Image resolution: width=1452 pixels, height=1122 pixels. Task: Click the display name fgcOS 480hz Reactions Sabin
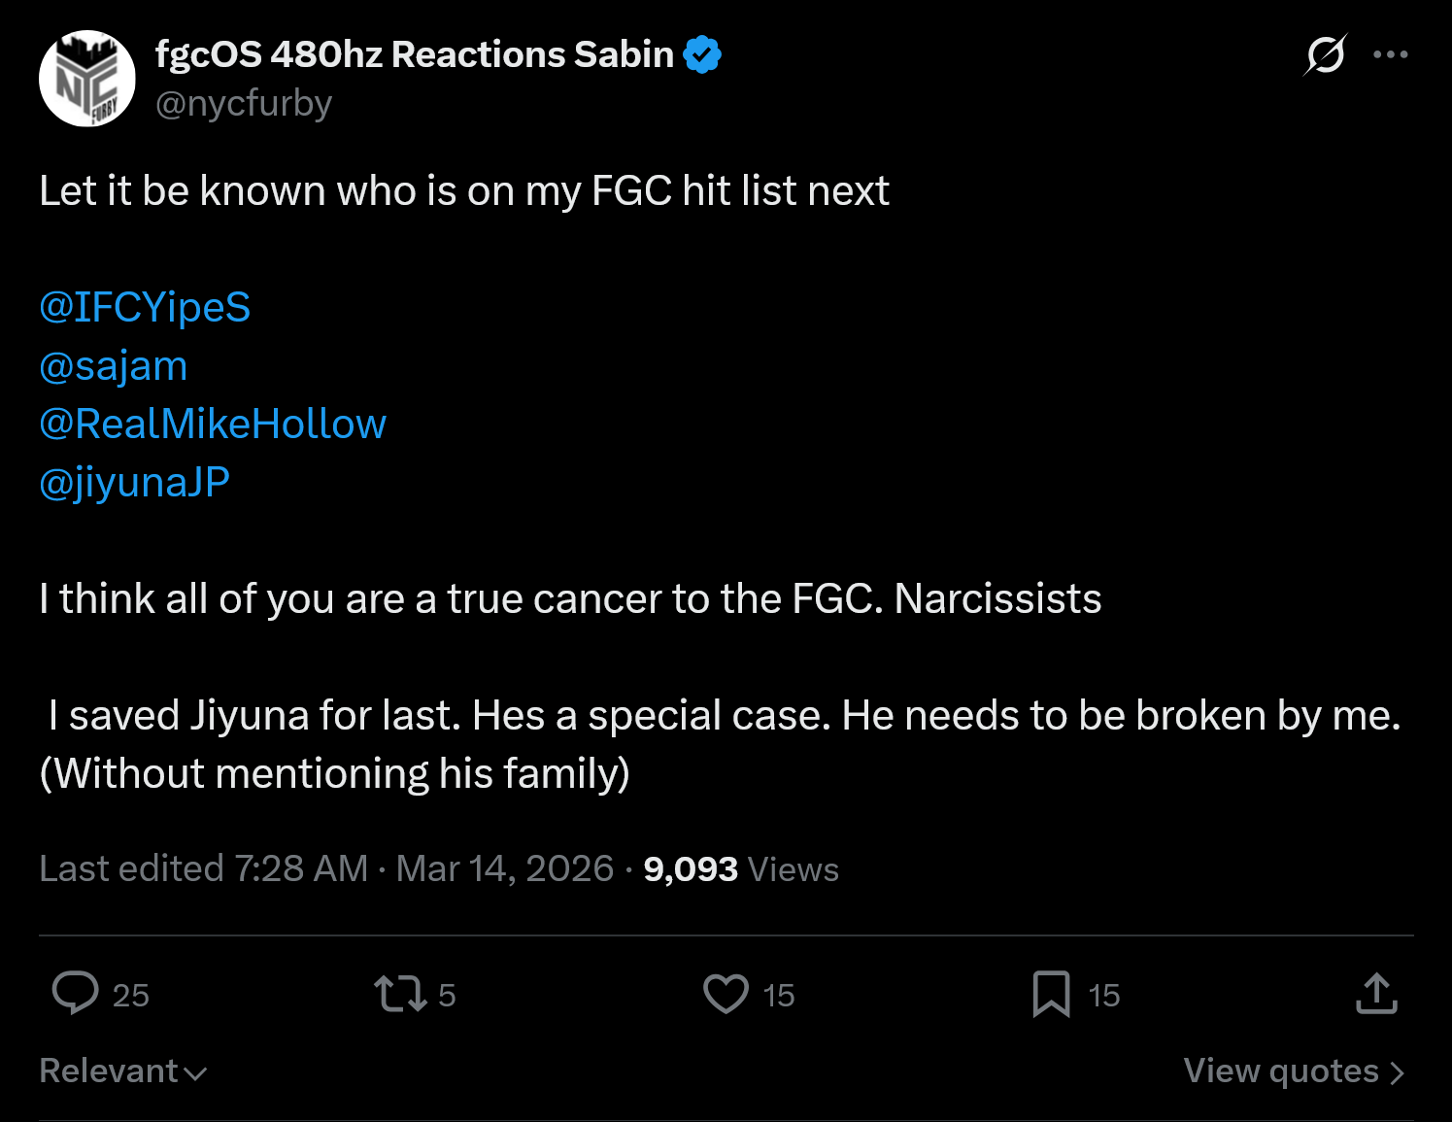(x=415, y=54)
